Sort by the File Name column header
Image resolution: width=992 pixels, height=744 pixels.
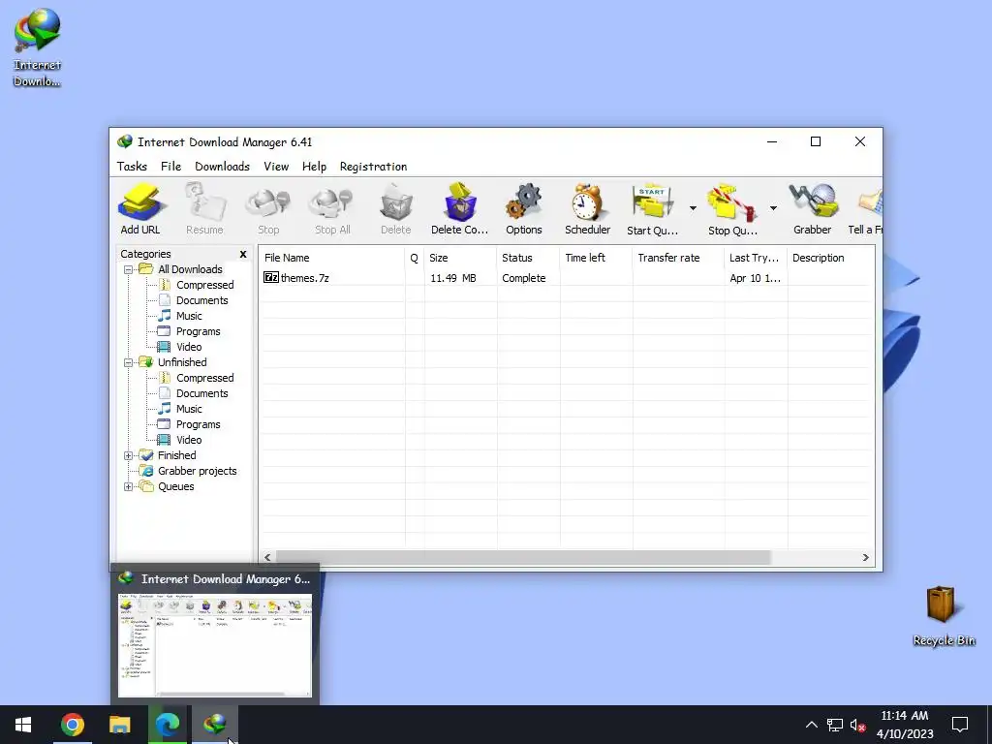[332, 258]
